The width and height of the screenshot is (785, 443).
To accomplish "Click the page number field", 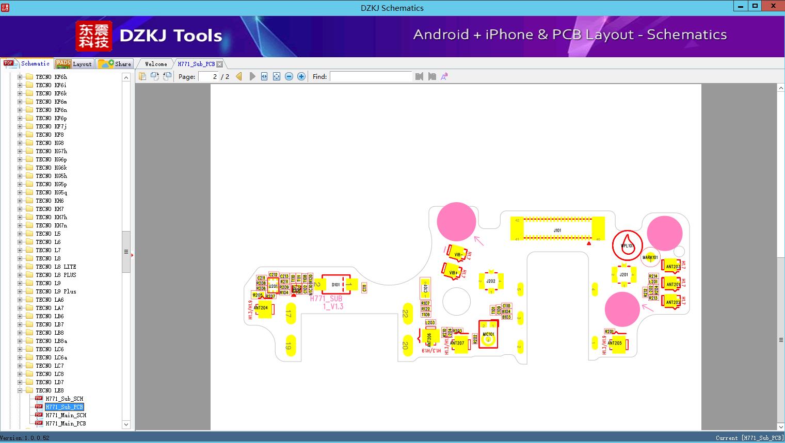I will (209, 76).
